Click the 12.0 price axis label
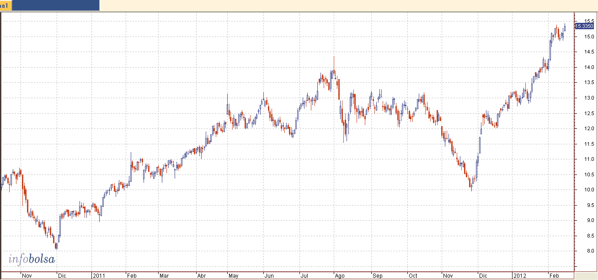The height and width of the screenshot is (280, 598). [x=589, y=128]
